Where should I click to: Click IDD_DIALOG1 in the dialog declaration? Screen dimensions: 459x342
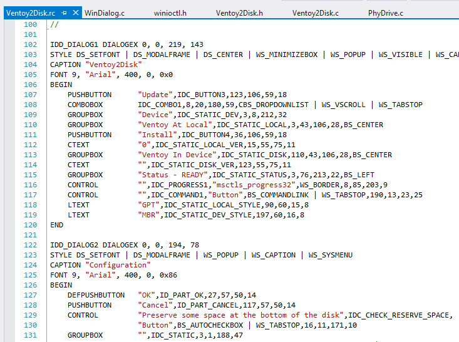point(74,44)
